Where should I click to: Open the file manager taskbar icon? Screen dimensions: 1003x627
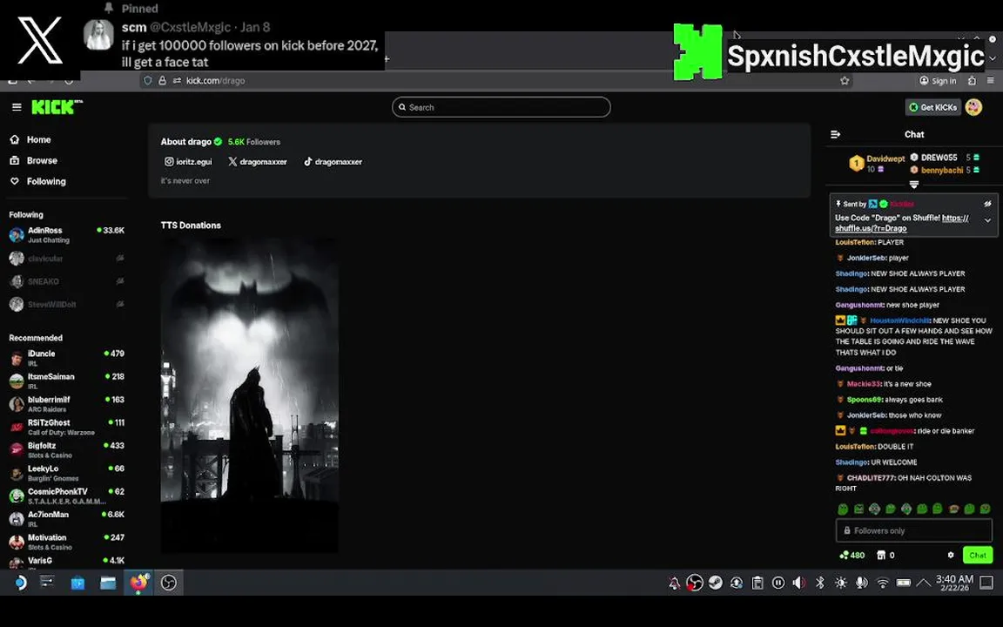107,583
